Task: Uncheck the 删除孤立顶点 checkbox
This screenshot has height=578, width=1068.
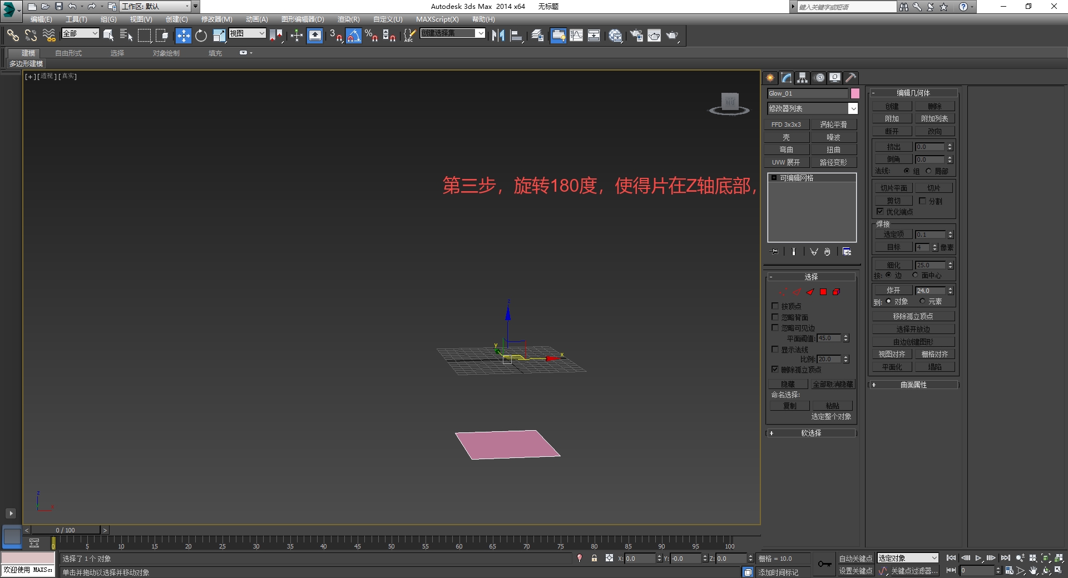Action: tap(775, 370)
